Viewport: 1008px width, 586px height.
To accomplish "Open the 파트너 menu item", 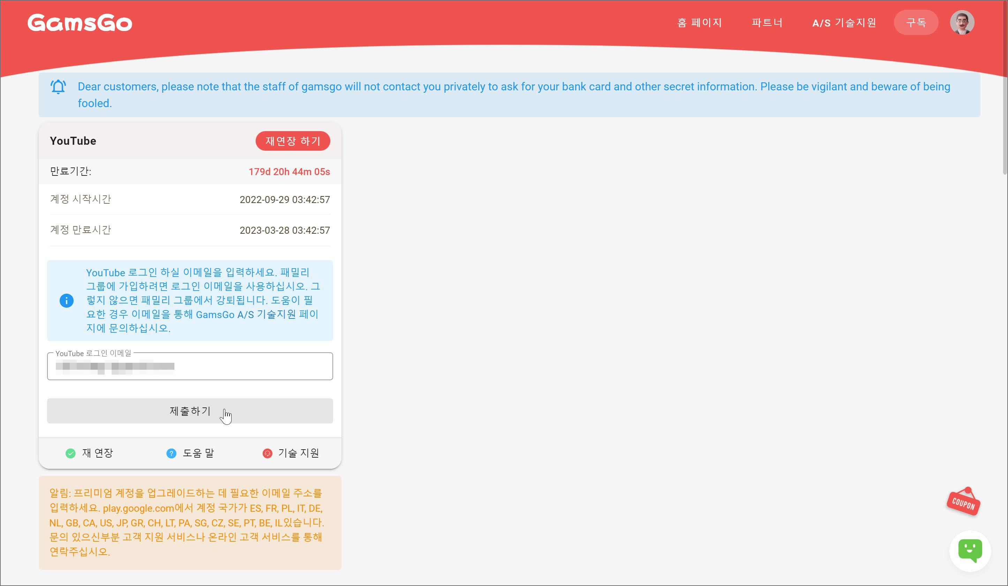I will [767, 23].
